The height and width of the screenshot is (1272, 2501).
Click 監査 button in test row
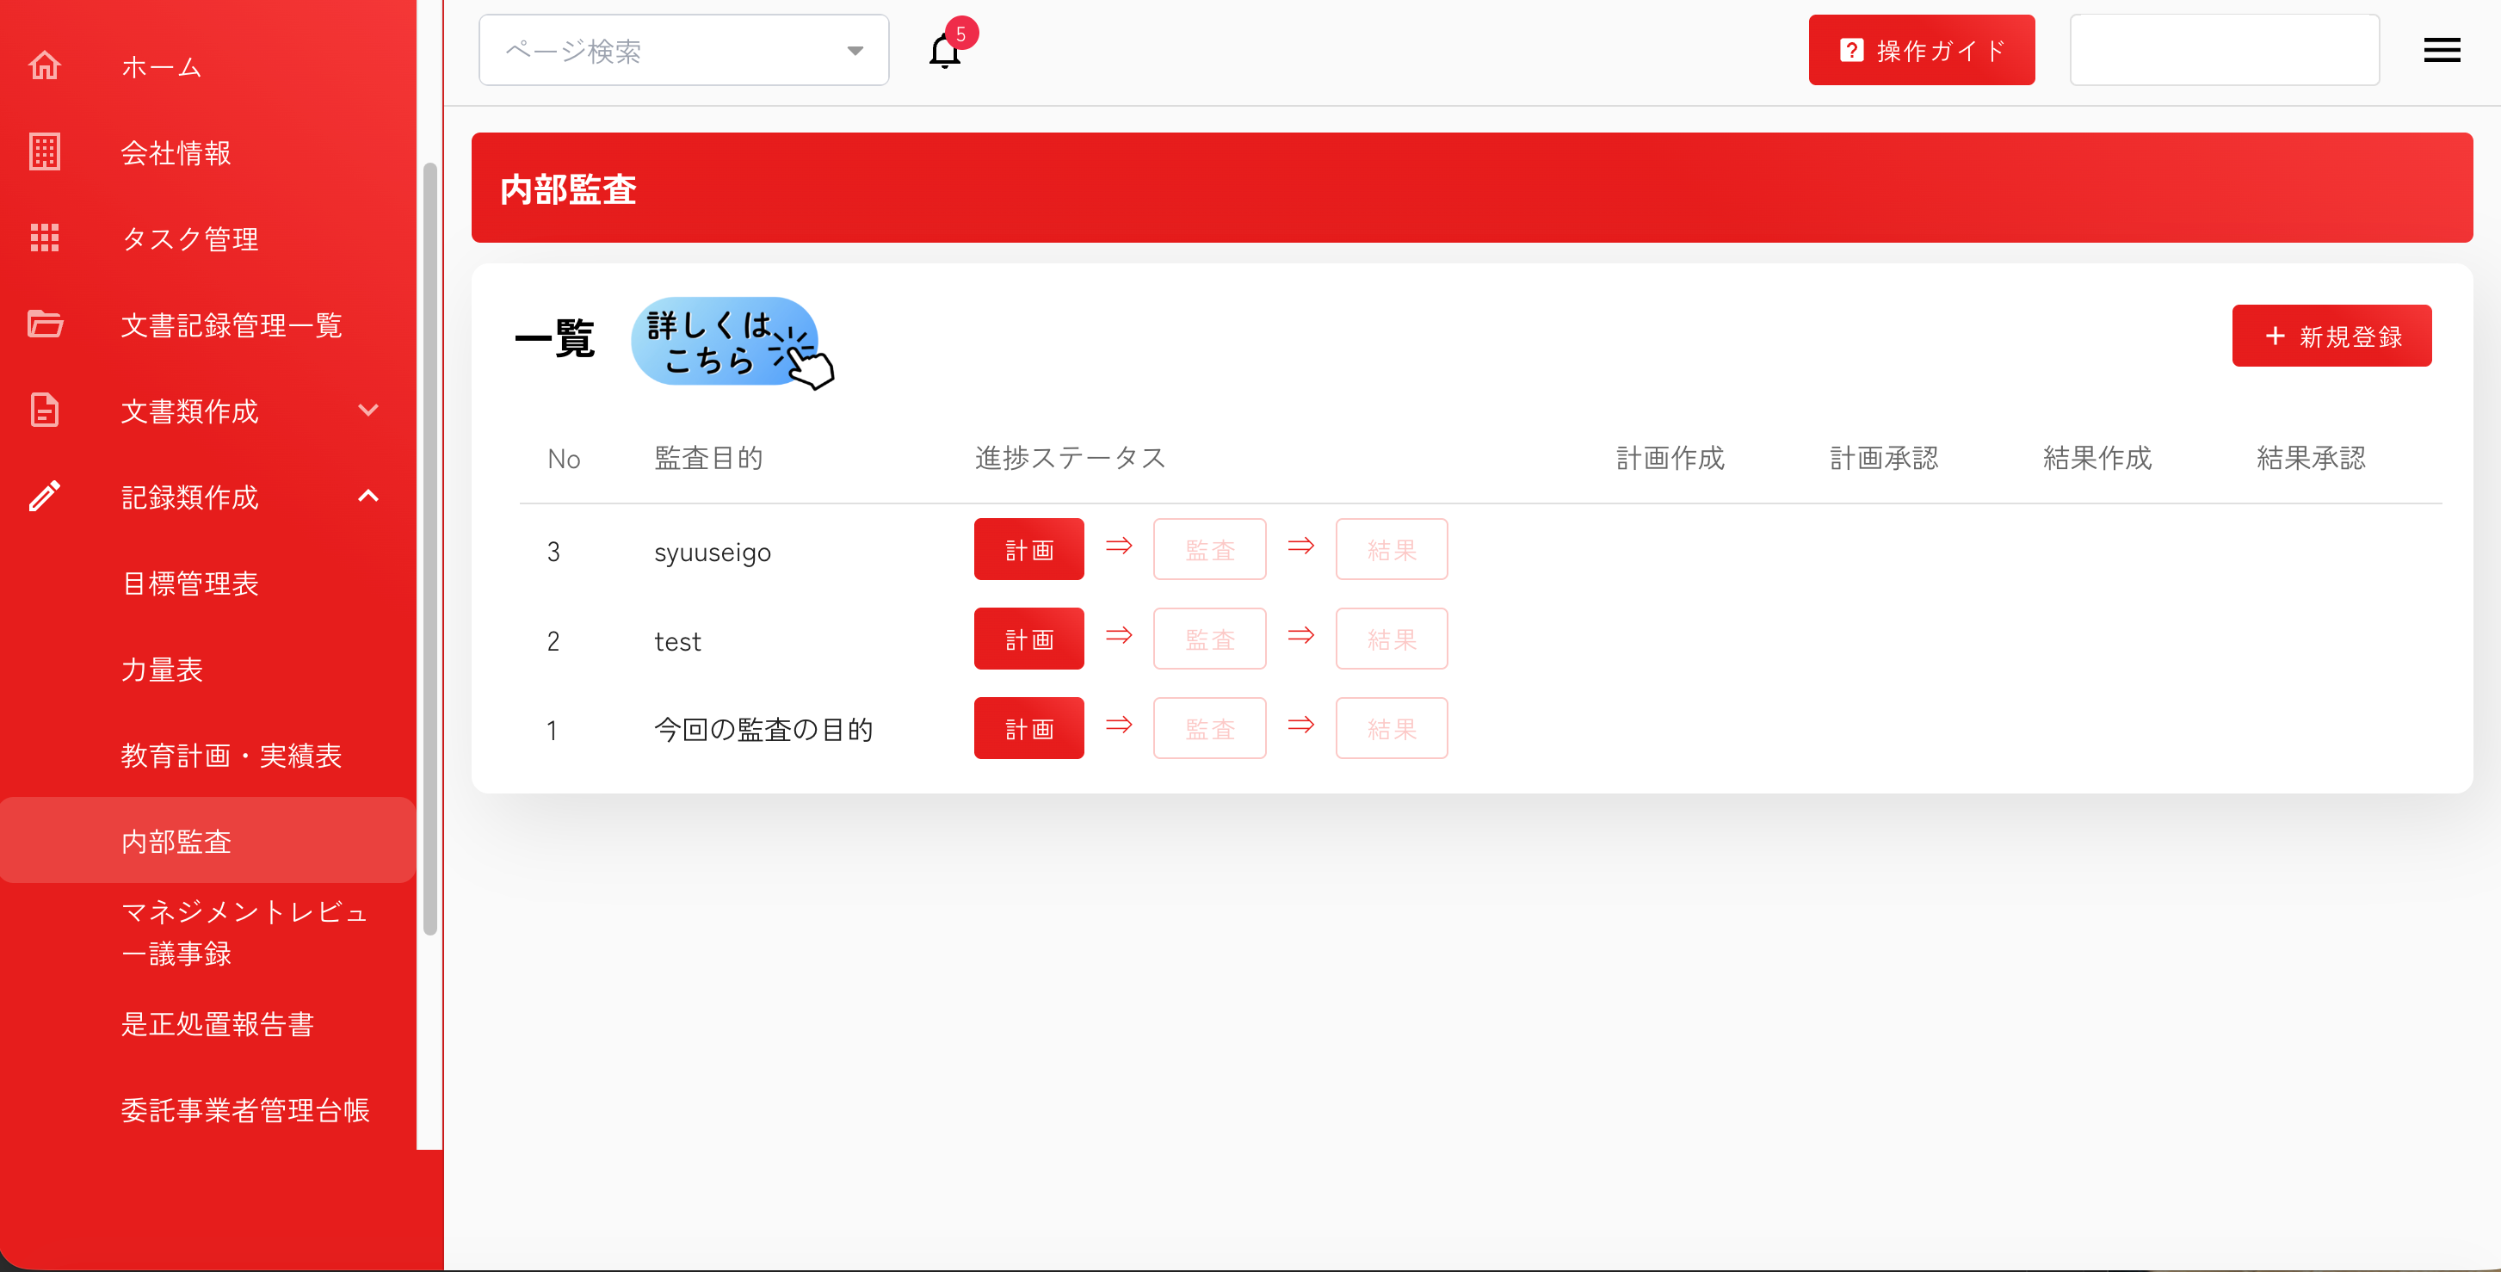coord(1210,639)
